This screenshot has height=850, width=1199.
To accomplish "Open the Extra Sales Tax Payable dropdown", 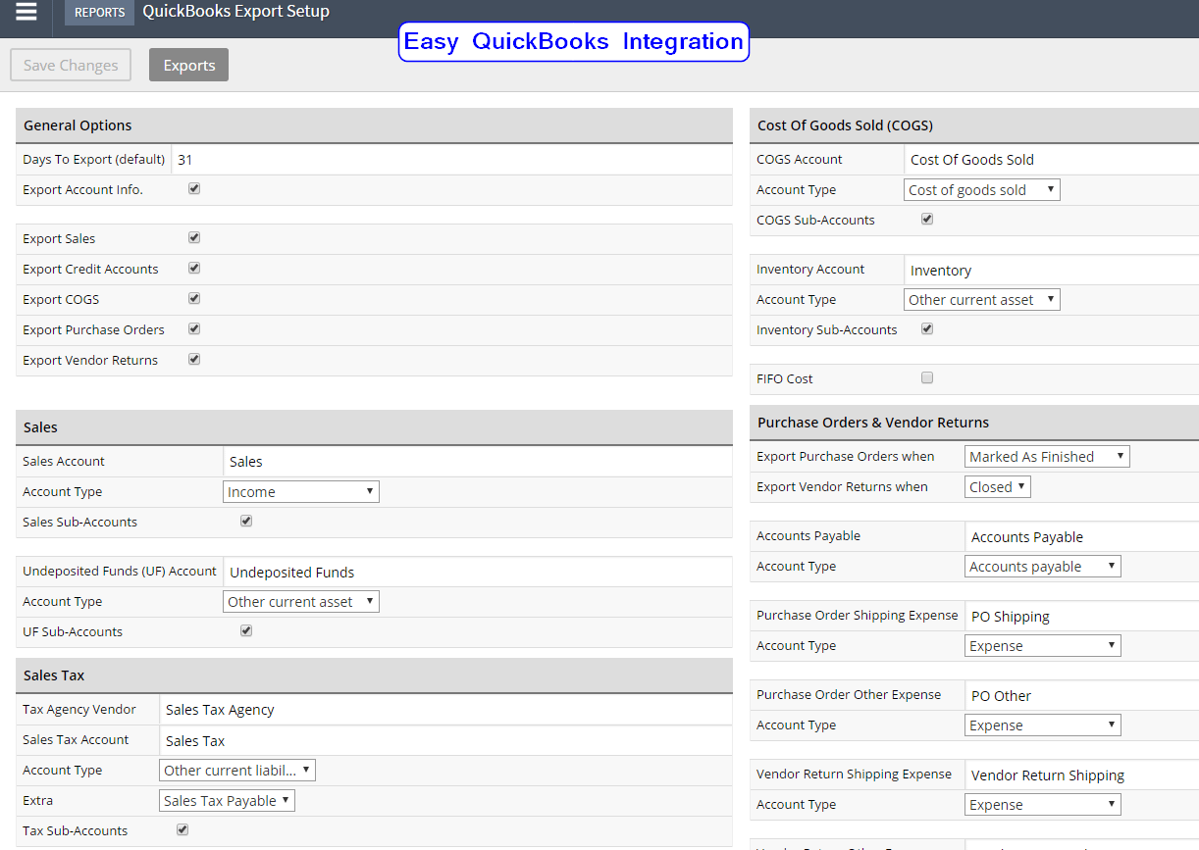I will click(x=227, y=801).
